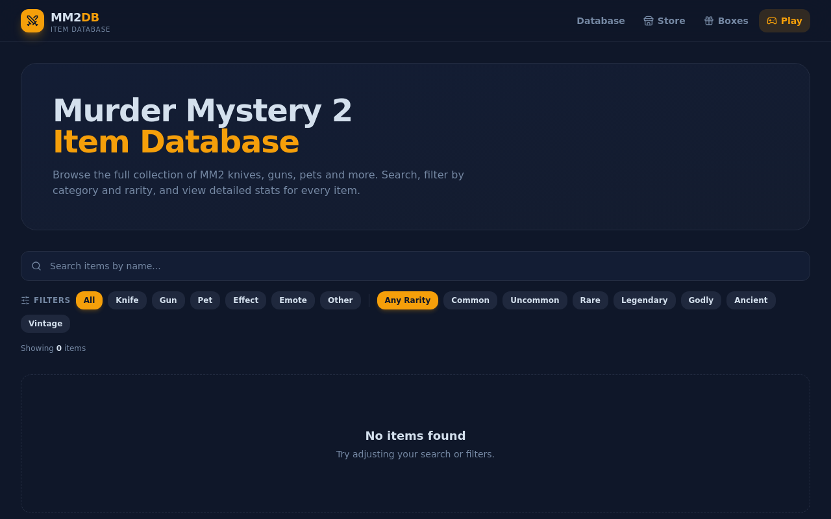Filter by Legendary rarity
831x519 pixels.
tap(645, 300)
